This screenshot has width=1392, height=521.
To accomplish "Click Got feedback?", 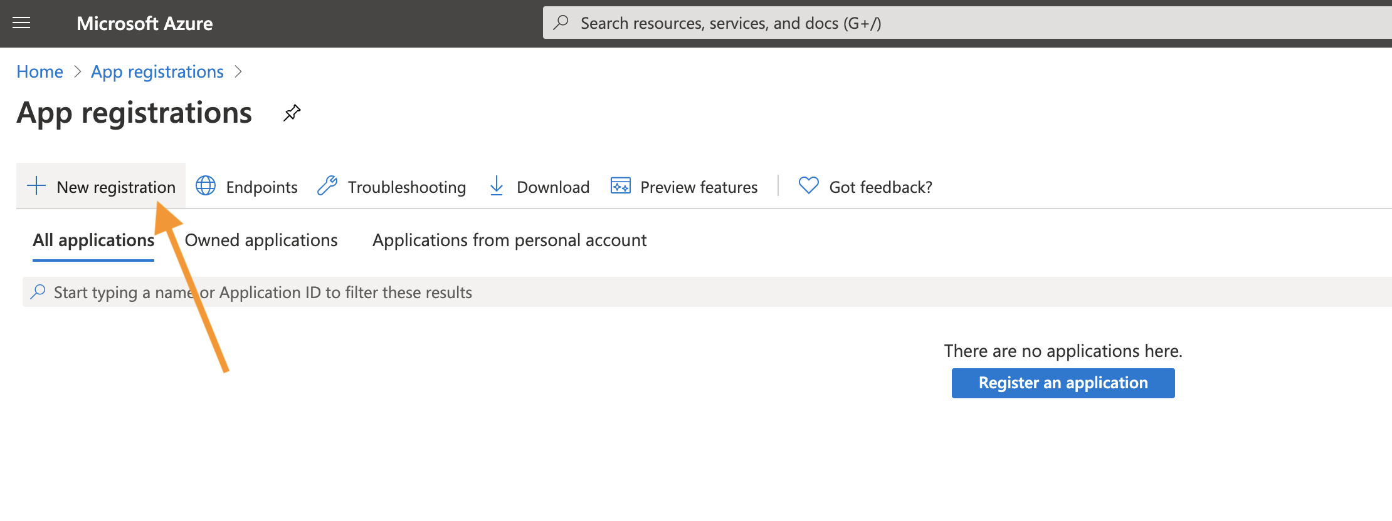I will [x=865, y=187].
